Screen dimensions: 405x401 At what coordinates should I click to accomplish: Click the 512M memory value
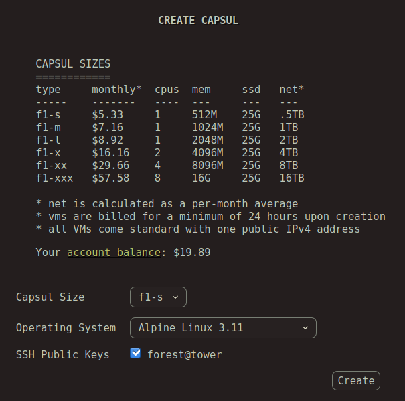coord(205,114)
